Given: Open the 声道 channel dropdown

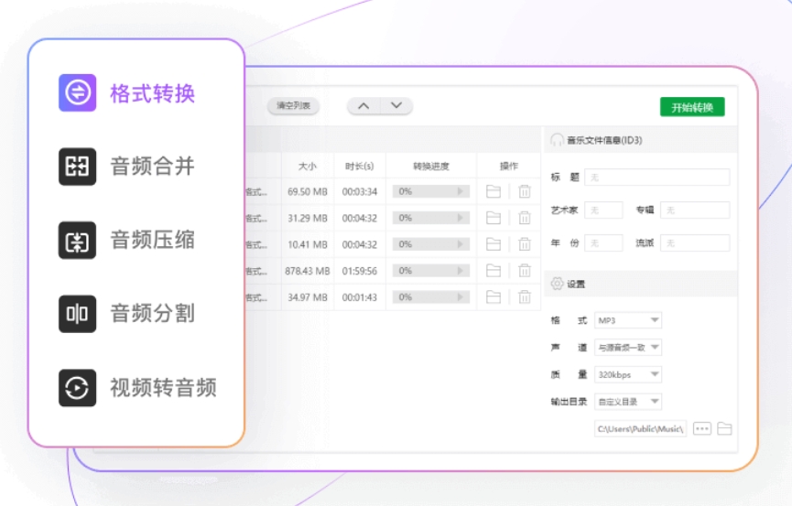Looking at the screenshot, I should (628, 348).
